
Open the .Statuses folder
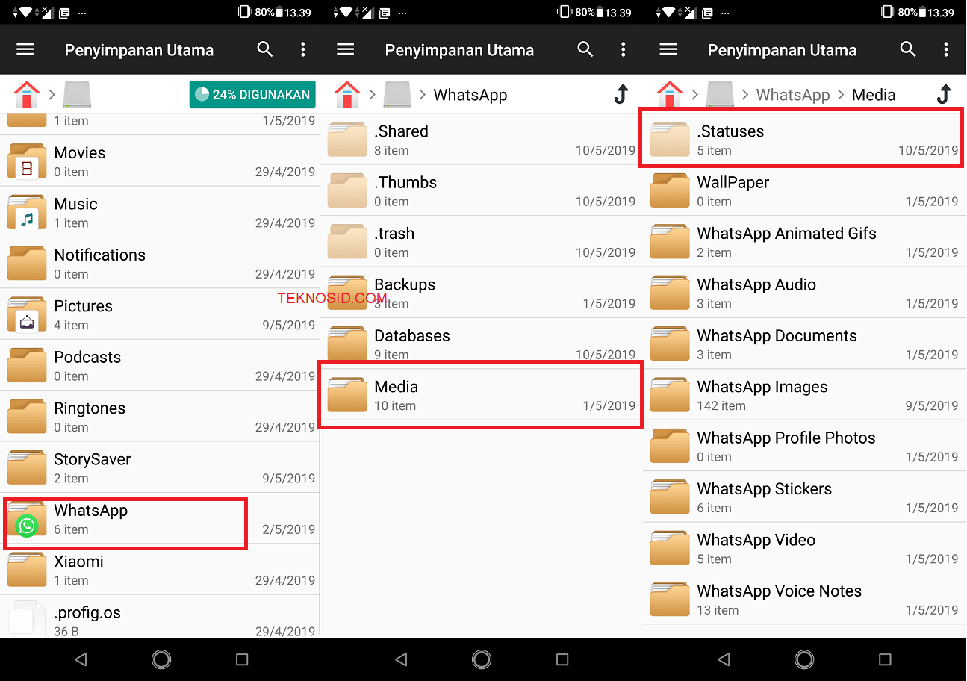point(804,140)
